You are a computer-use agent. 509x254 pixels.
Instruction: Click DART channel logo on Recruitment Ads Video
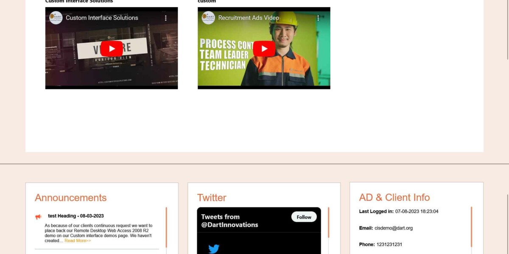(x=208, y=18)
